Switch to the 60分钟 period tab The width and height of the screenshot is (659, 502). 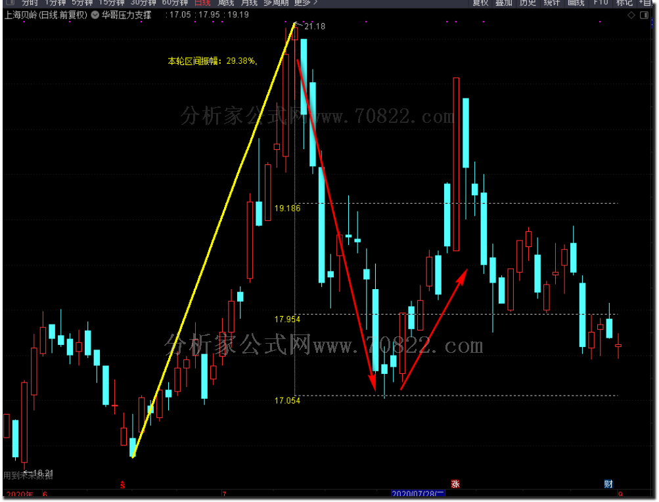[x=175, y=3]
